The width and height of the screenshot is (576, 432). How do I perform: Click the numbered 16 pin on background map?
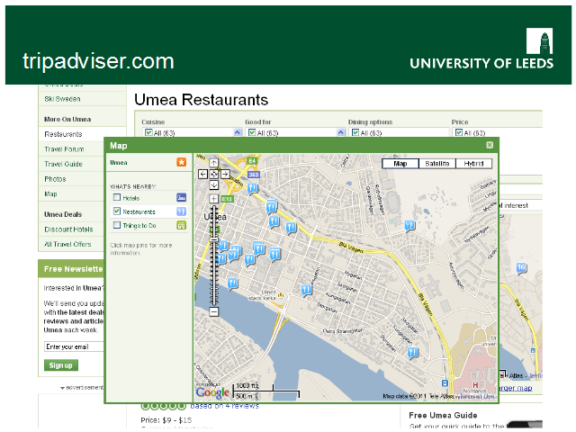pyautogui.click(x=521, y=268)
